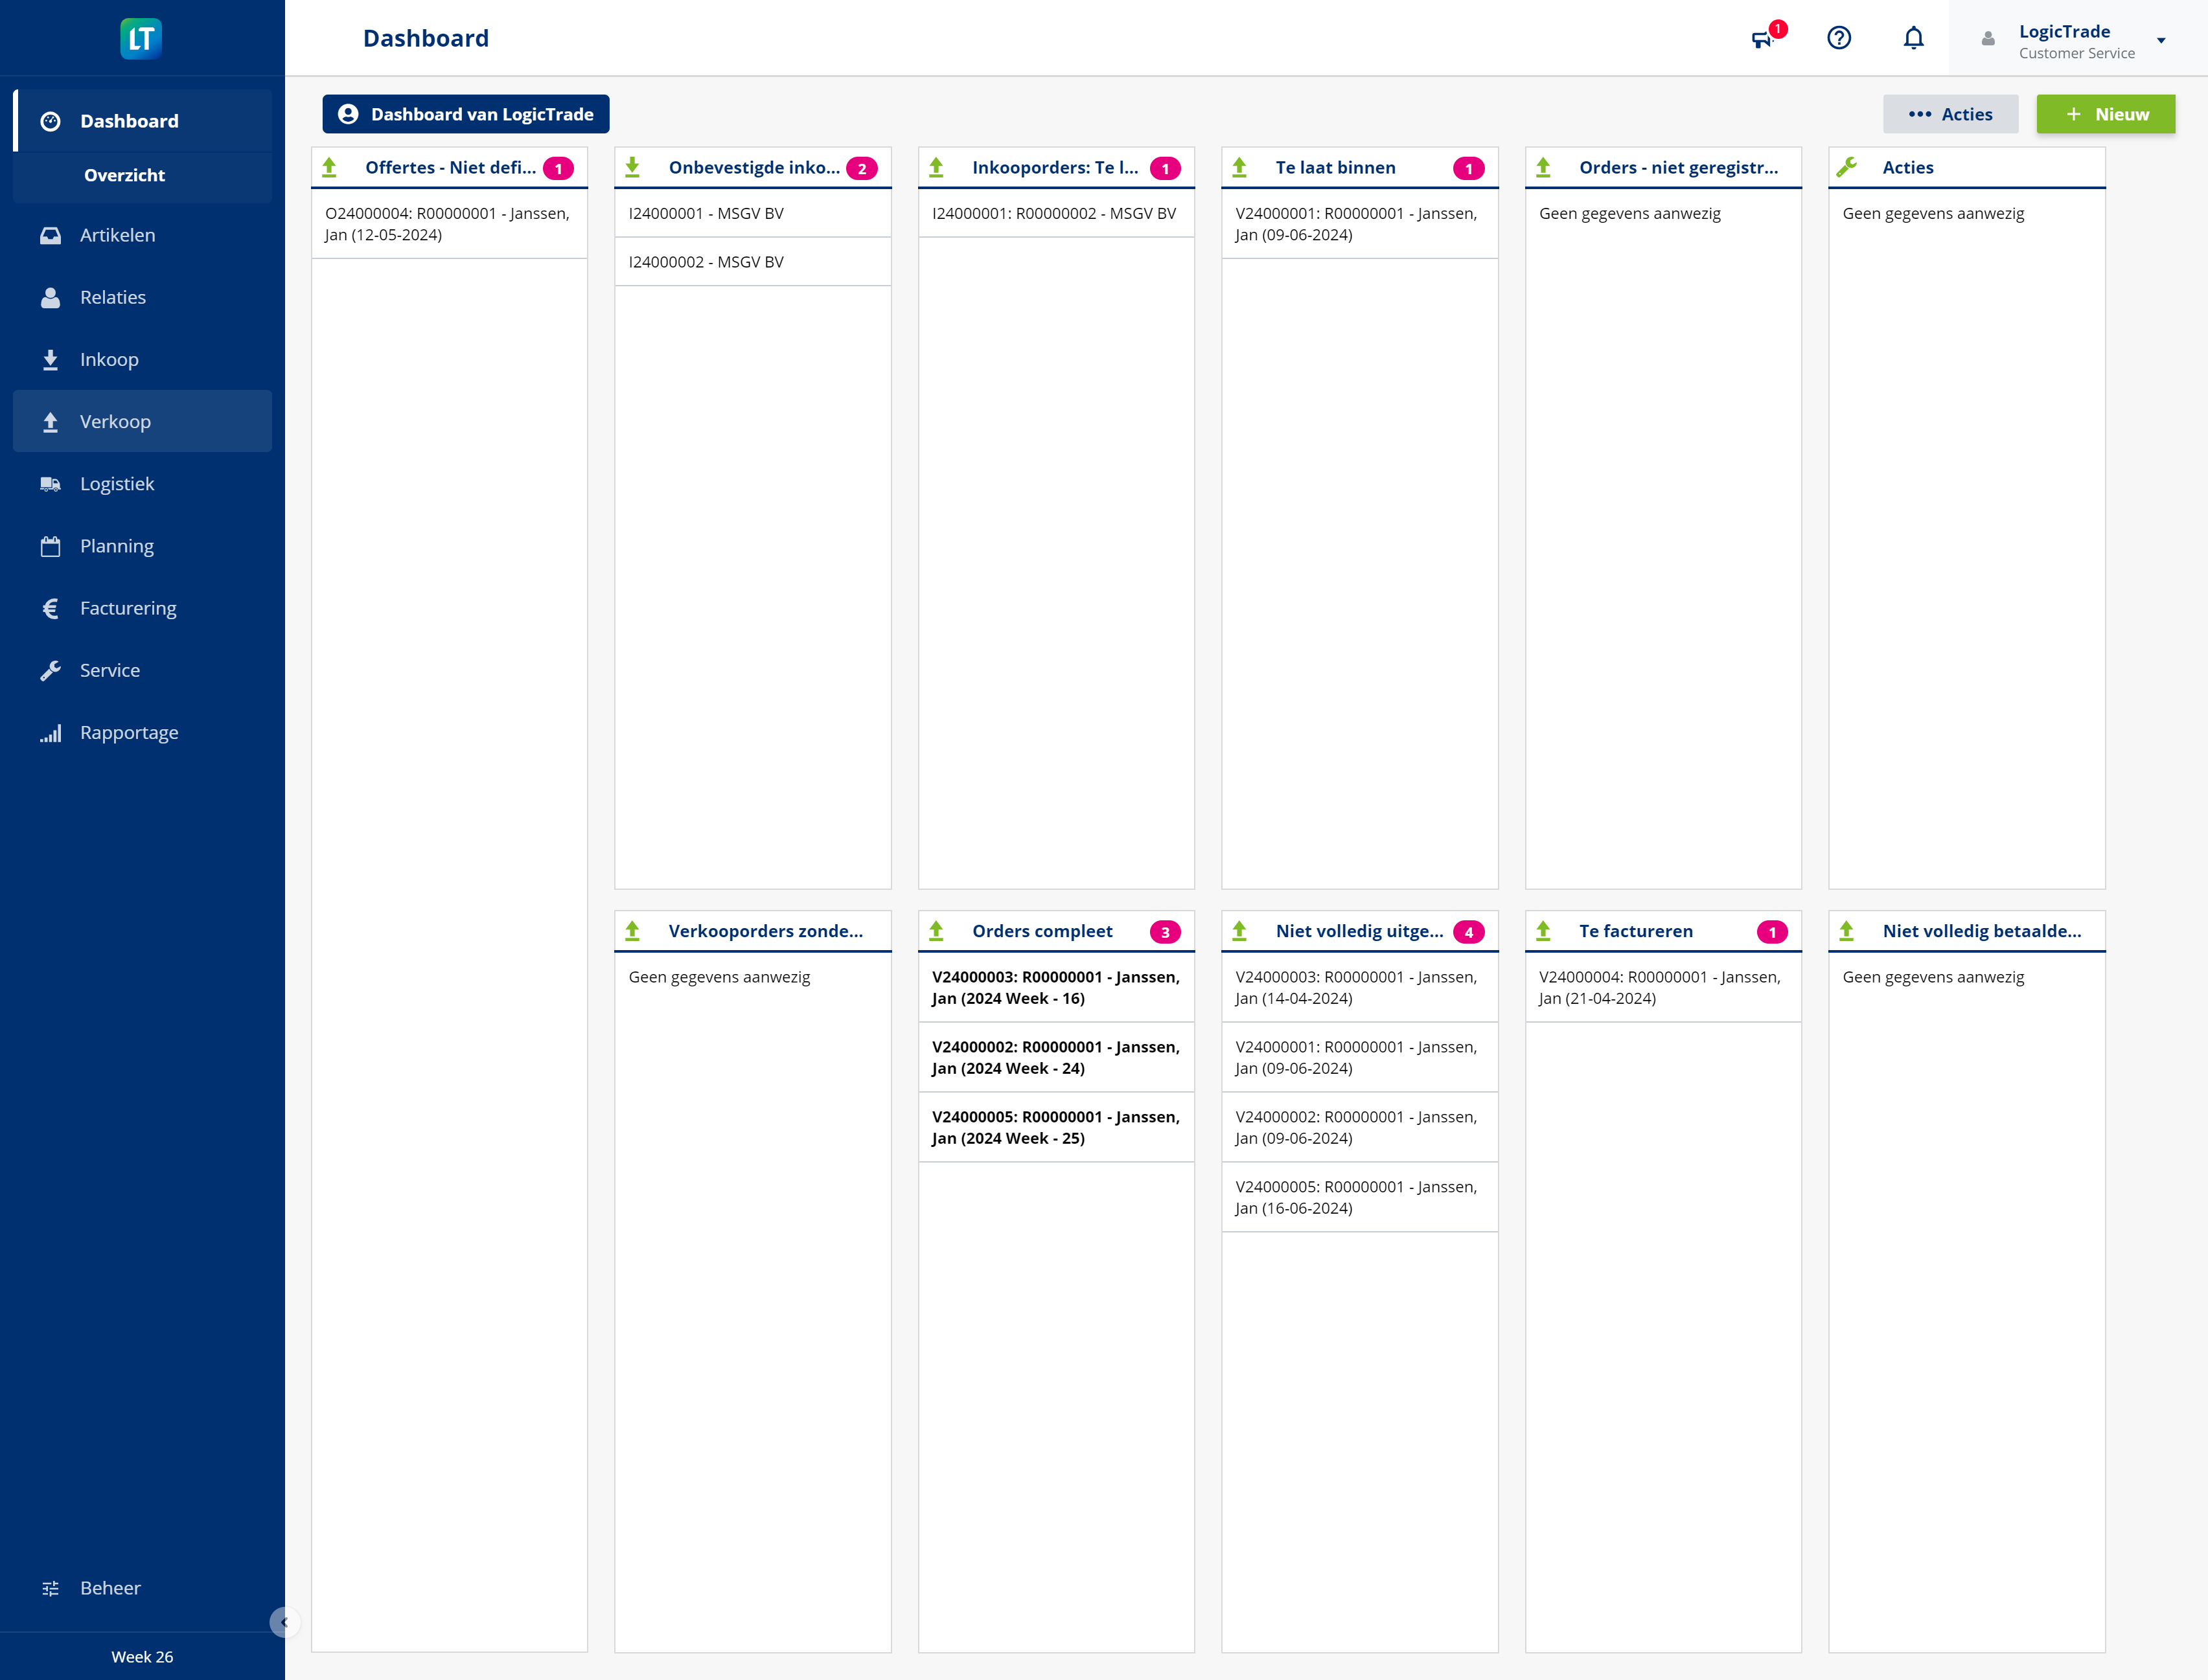The height and width of the screenshot is (1680, 2208).
Task: Open the Beheer menu
Action: (143, 1588)
